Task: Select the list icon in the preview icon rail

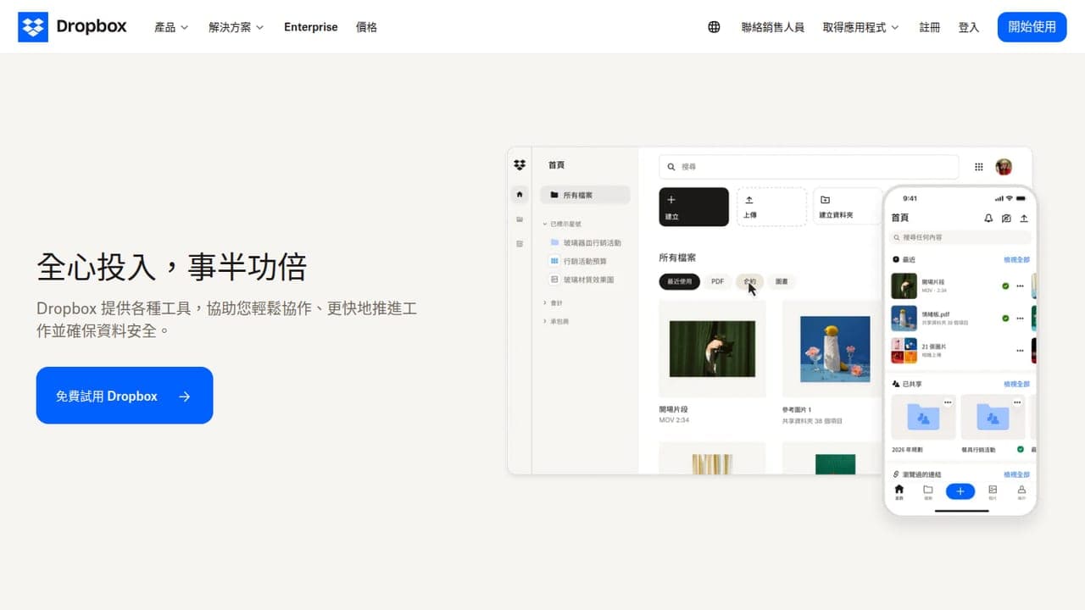Action: tap(520, 244)
